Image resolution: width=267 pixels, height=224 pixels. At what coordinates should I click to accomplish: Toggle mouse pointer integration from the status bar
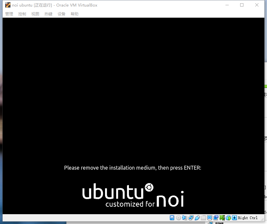point(228,218)
